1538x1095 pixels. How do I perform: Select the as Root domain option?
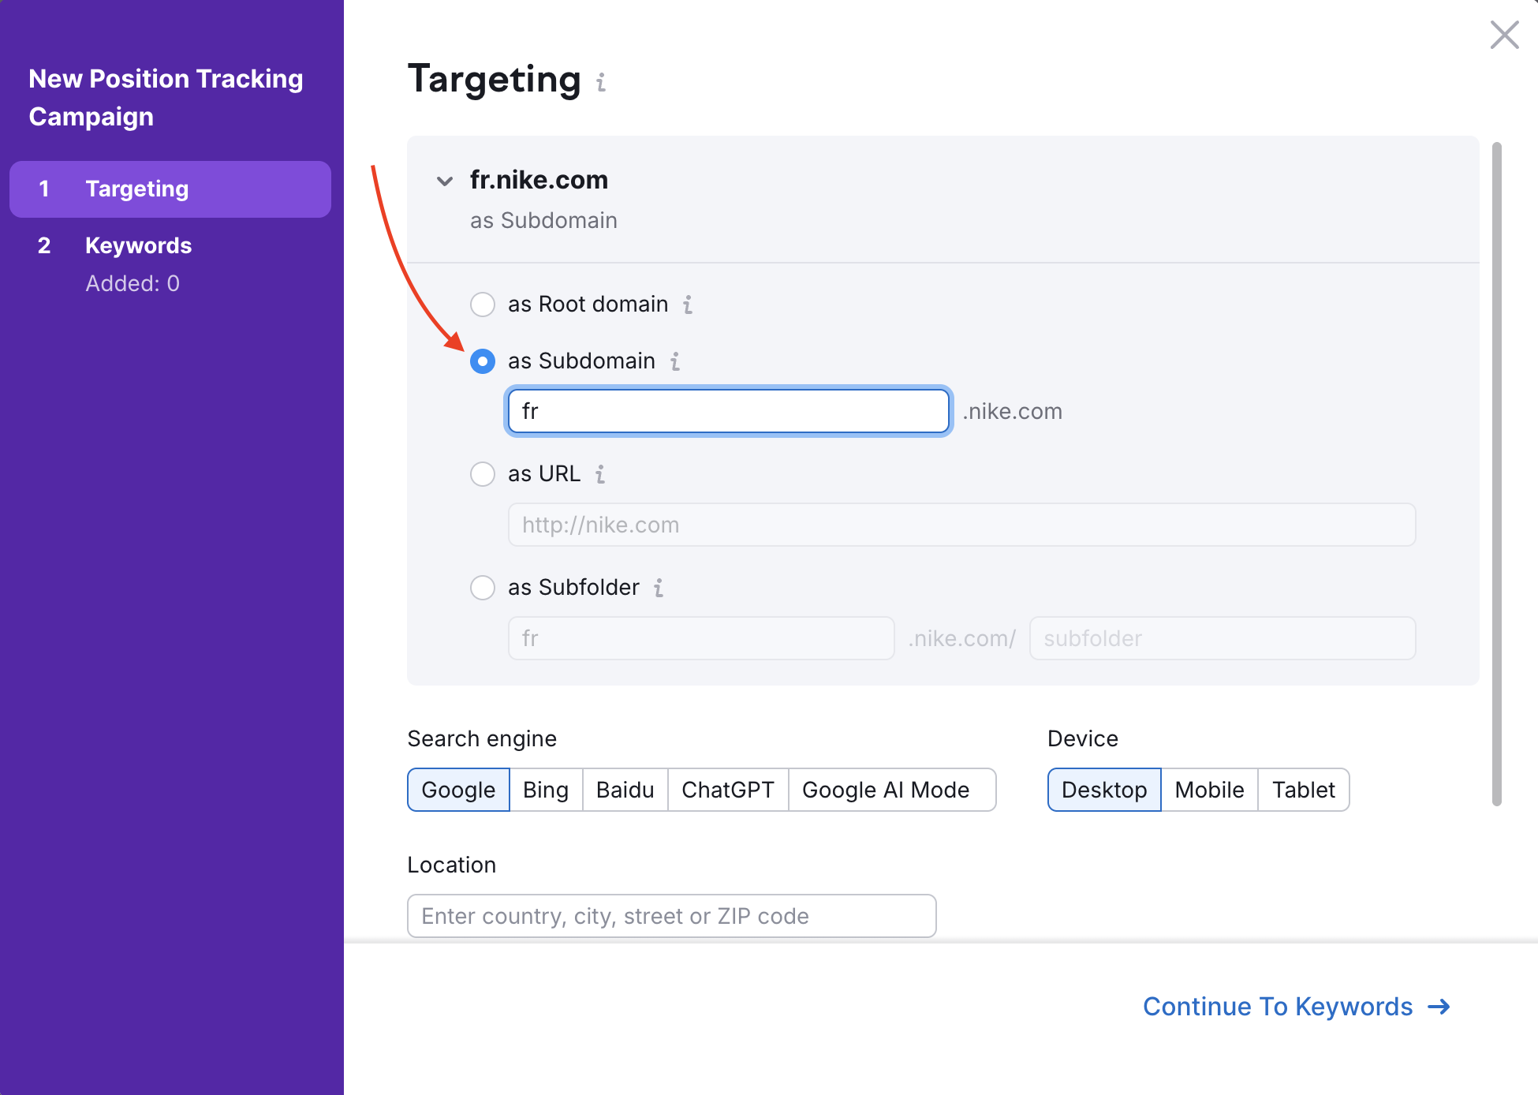[x=482, y=305]
